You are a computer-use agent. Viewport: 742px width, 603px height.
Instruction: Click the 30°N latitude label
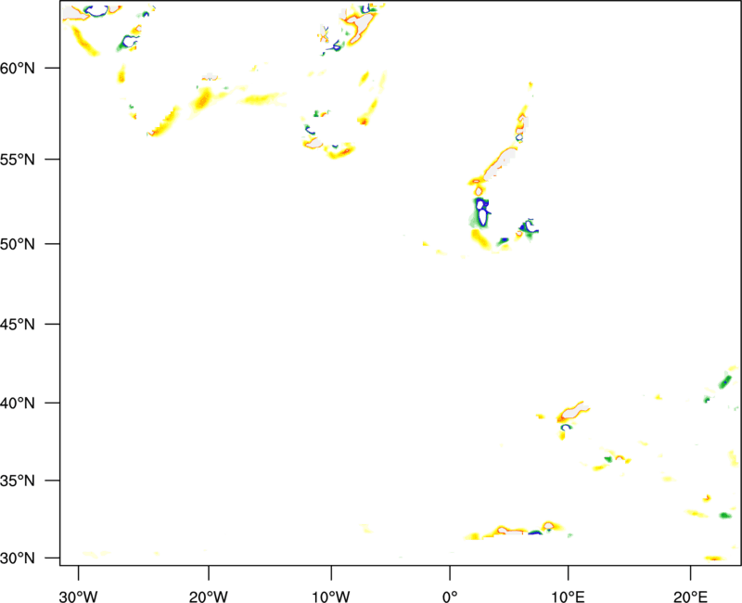coord(18,558)
